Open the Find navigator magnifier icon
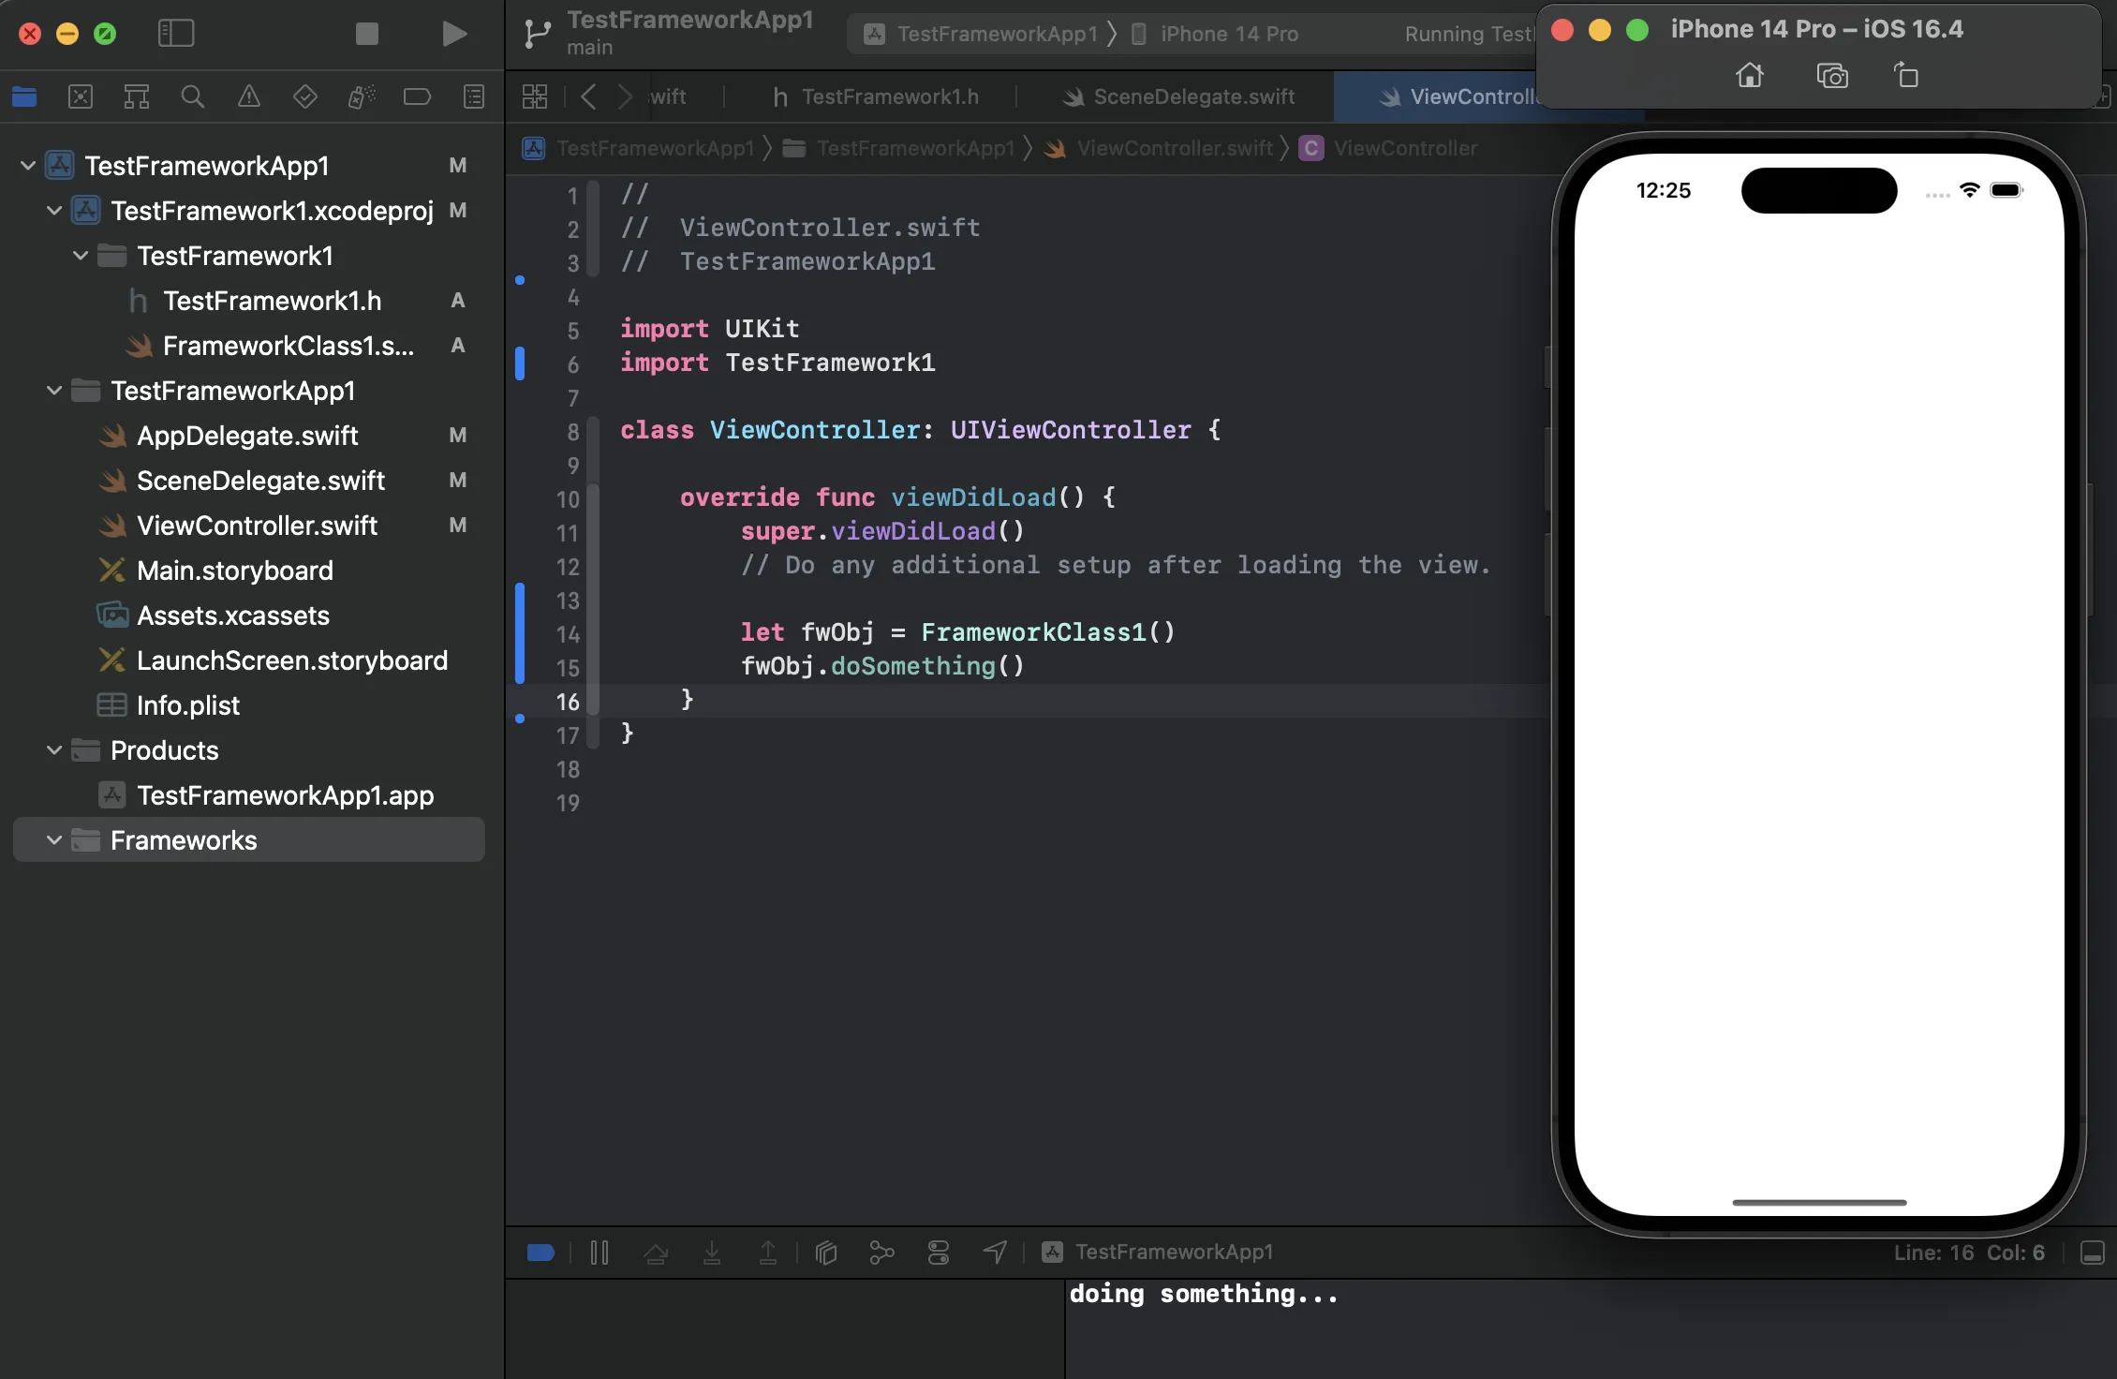Viewport: 2117px width, 1379px height. point(192,96)
